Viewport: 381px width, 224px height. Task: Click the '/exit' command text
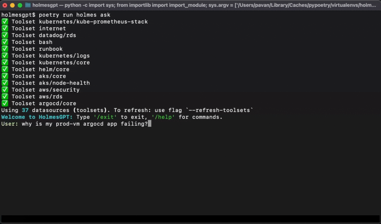(x=106, y=117)
